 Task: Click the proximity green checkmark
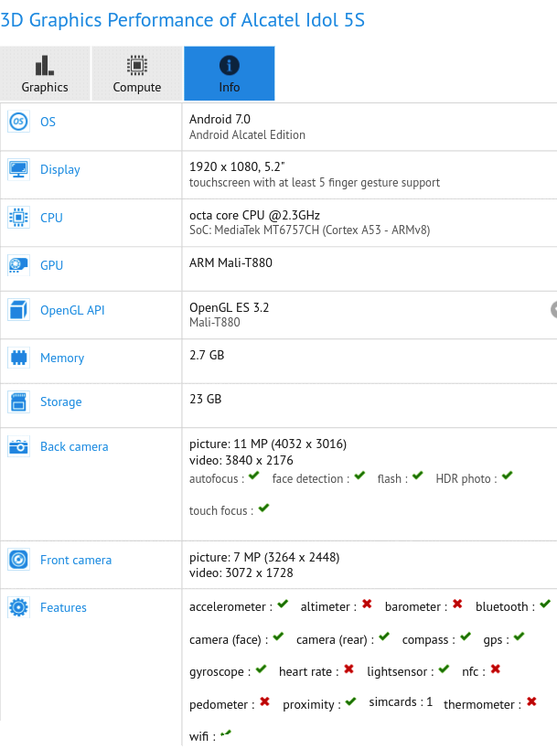click(350, 701)
